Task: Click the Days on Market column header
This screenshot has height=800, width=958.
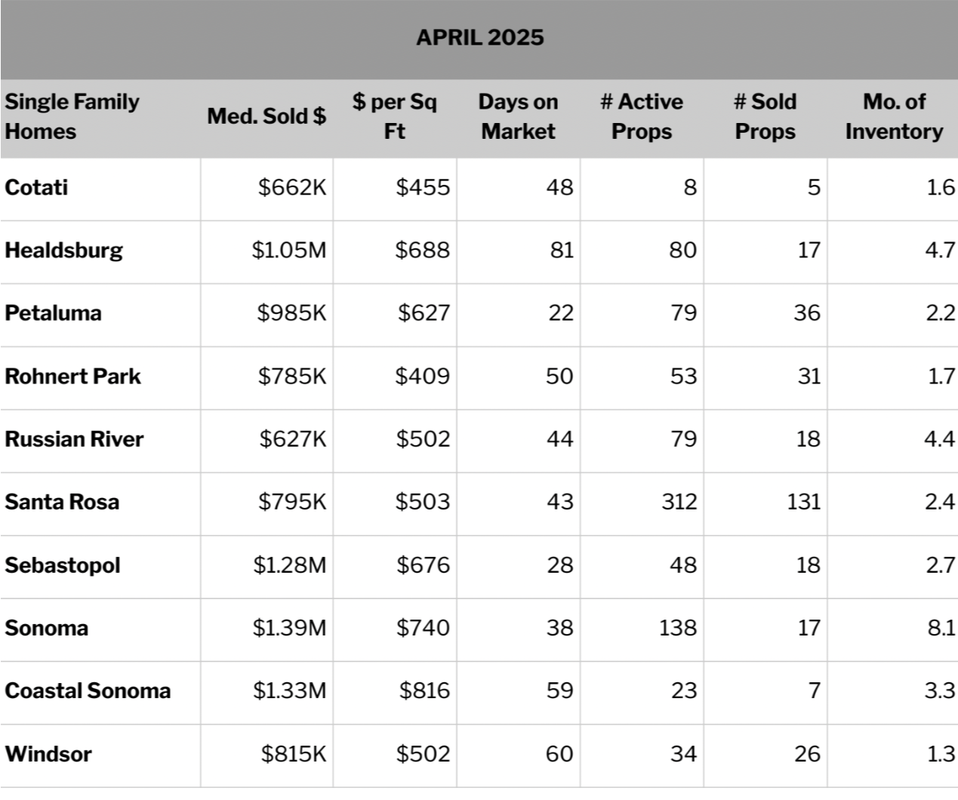Action: (518, 116)
